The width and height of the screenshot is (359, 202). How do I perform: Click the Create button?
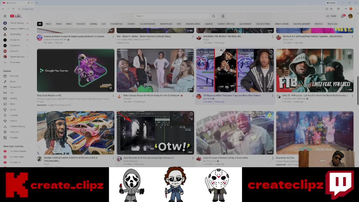click(x=331, y=16)
